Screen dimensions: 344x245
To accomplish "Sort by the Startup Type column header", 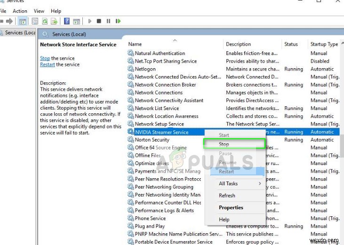I will point(324,44).
